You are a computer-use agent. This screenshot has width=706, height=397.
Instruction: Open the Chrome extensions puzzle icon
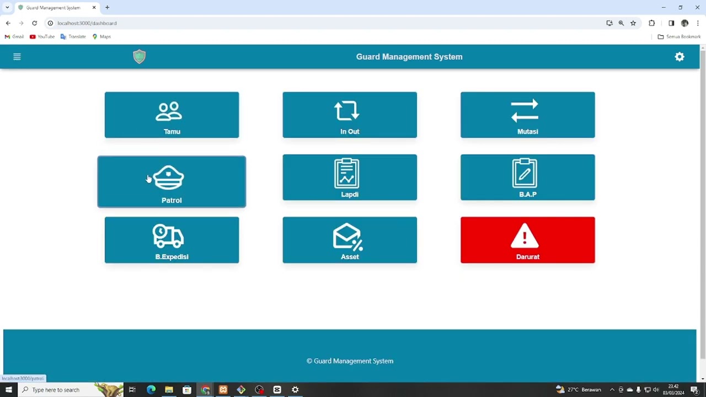click(652, 23)
